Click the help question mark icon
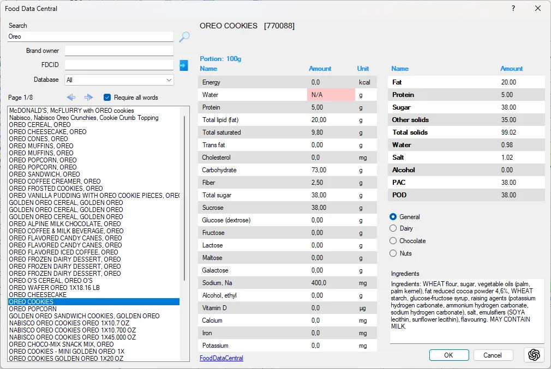The image size is (551, 369). (513, 8)
